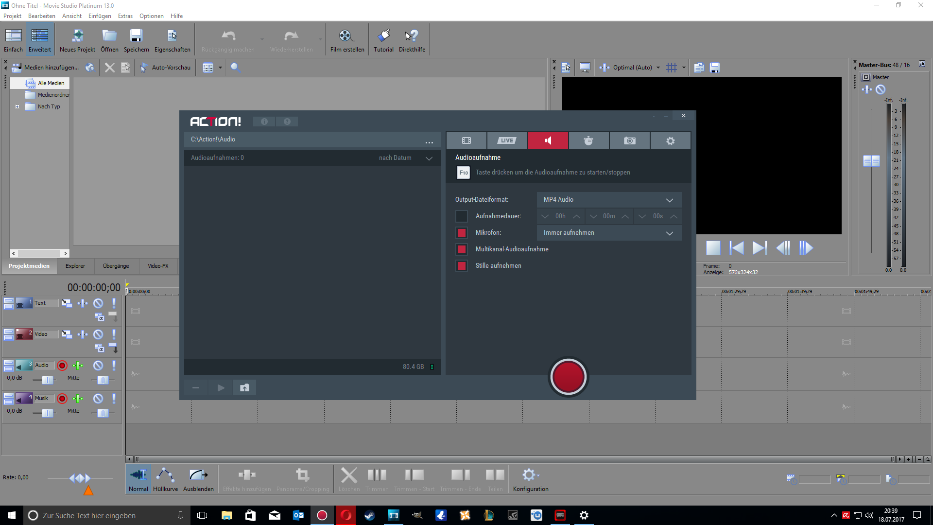
Task: Select the Erweitert layout icon
Action: pos(40,40)
